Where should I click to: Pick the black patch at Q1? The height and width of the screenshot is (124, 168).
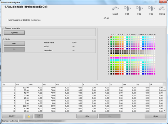pos(111,74)
